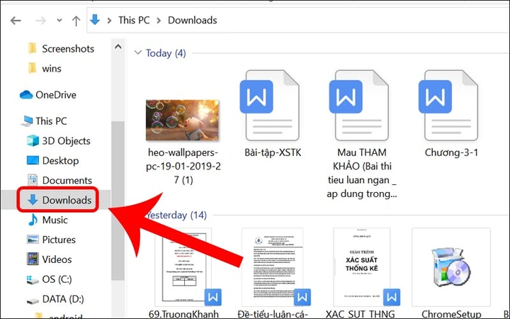Click the 'Yesterday (14)' group header

(x=176, y=216)
